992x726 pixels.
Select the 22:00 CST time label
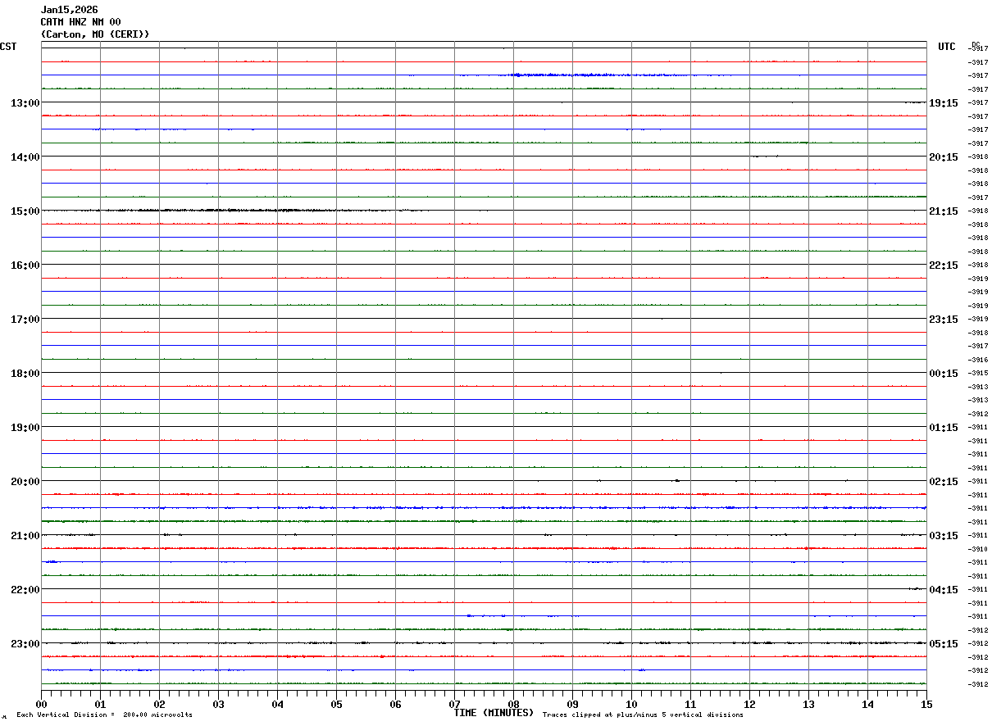pyautogui.click(x=25, y=590)
